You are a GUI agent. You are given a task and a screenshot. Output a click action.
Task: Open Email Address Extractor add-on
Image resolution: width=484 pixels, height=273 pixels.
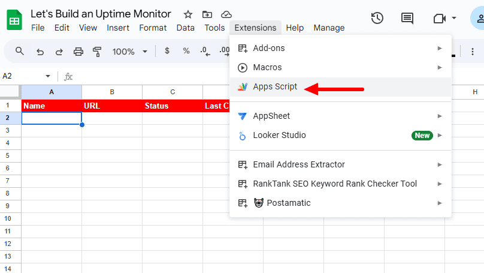(340, 164)
